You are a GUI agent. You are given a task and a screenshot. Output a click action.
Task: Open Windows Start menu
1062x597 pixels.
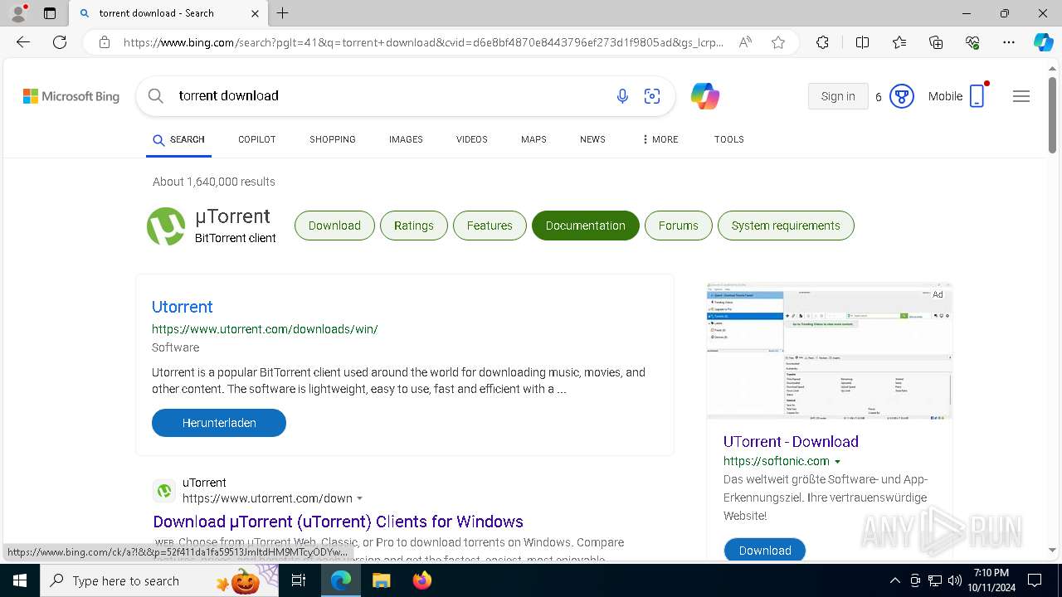pos(19,580)
